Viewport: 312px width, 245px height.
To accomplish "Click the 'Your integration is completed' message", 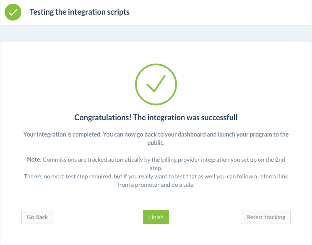I will tap(156, 139).
